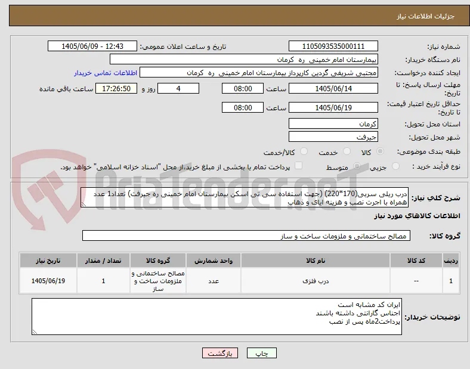Click the نام کالا column header
Viewport: 470px width, 369px height.
click(x=316, y=261)
